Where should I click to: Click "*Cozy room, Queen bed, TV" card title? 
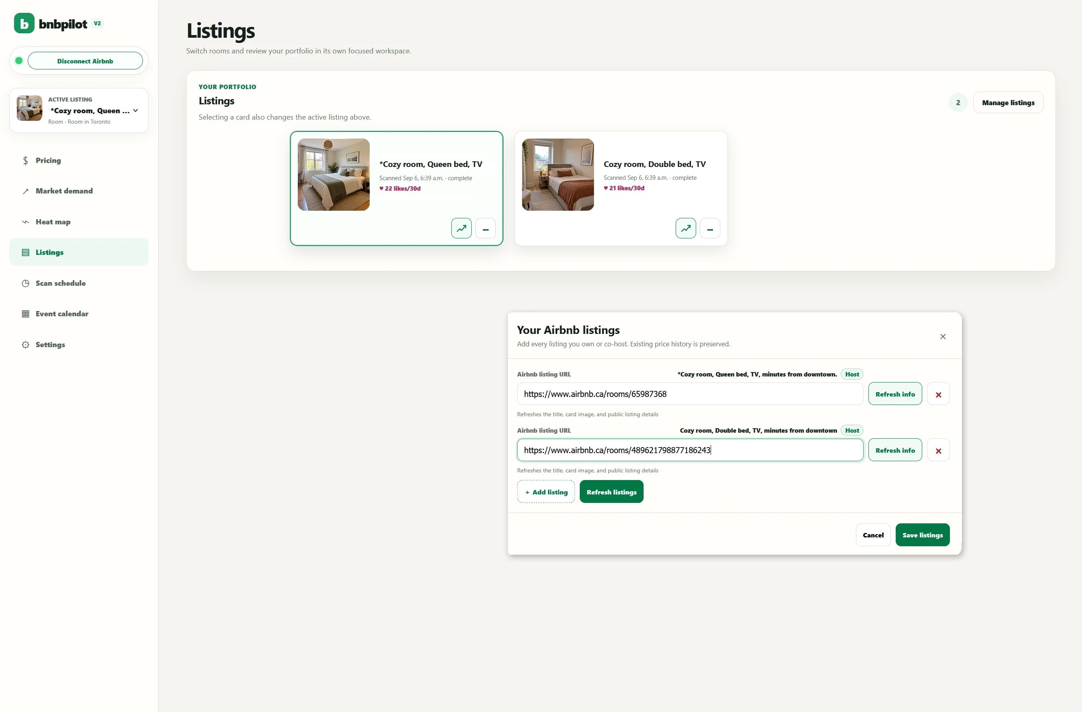[430, 164]
